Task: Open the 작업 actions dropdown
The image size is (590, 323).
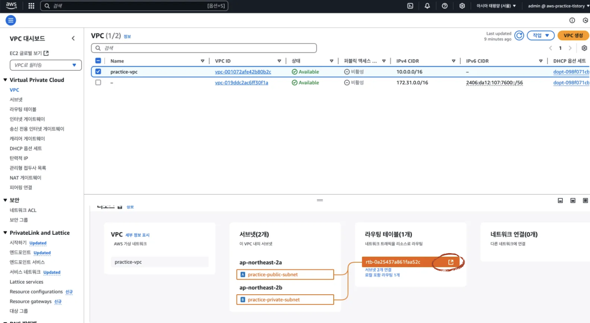Action: point(541,36)
